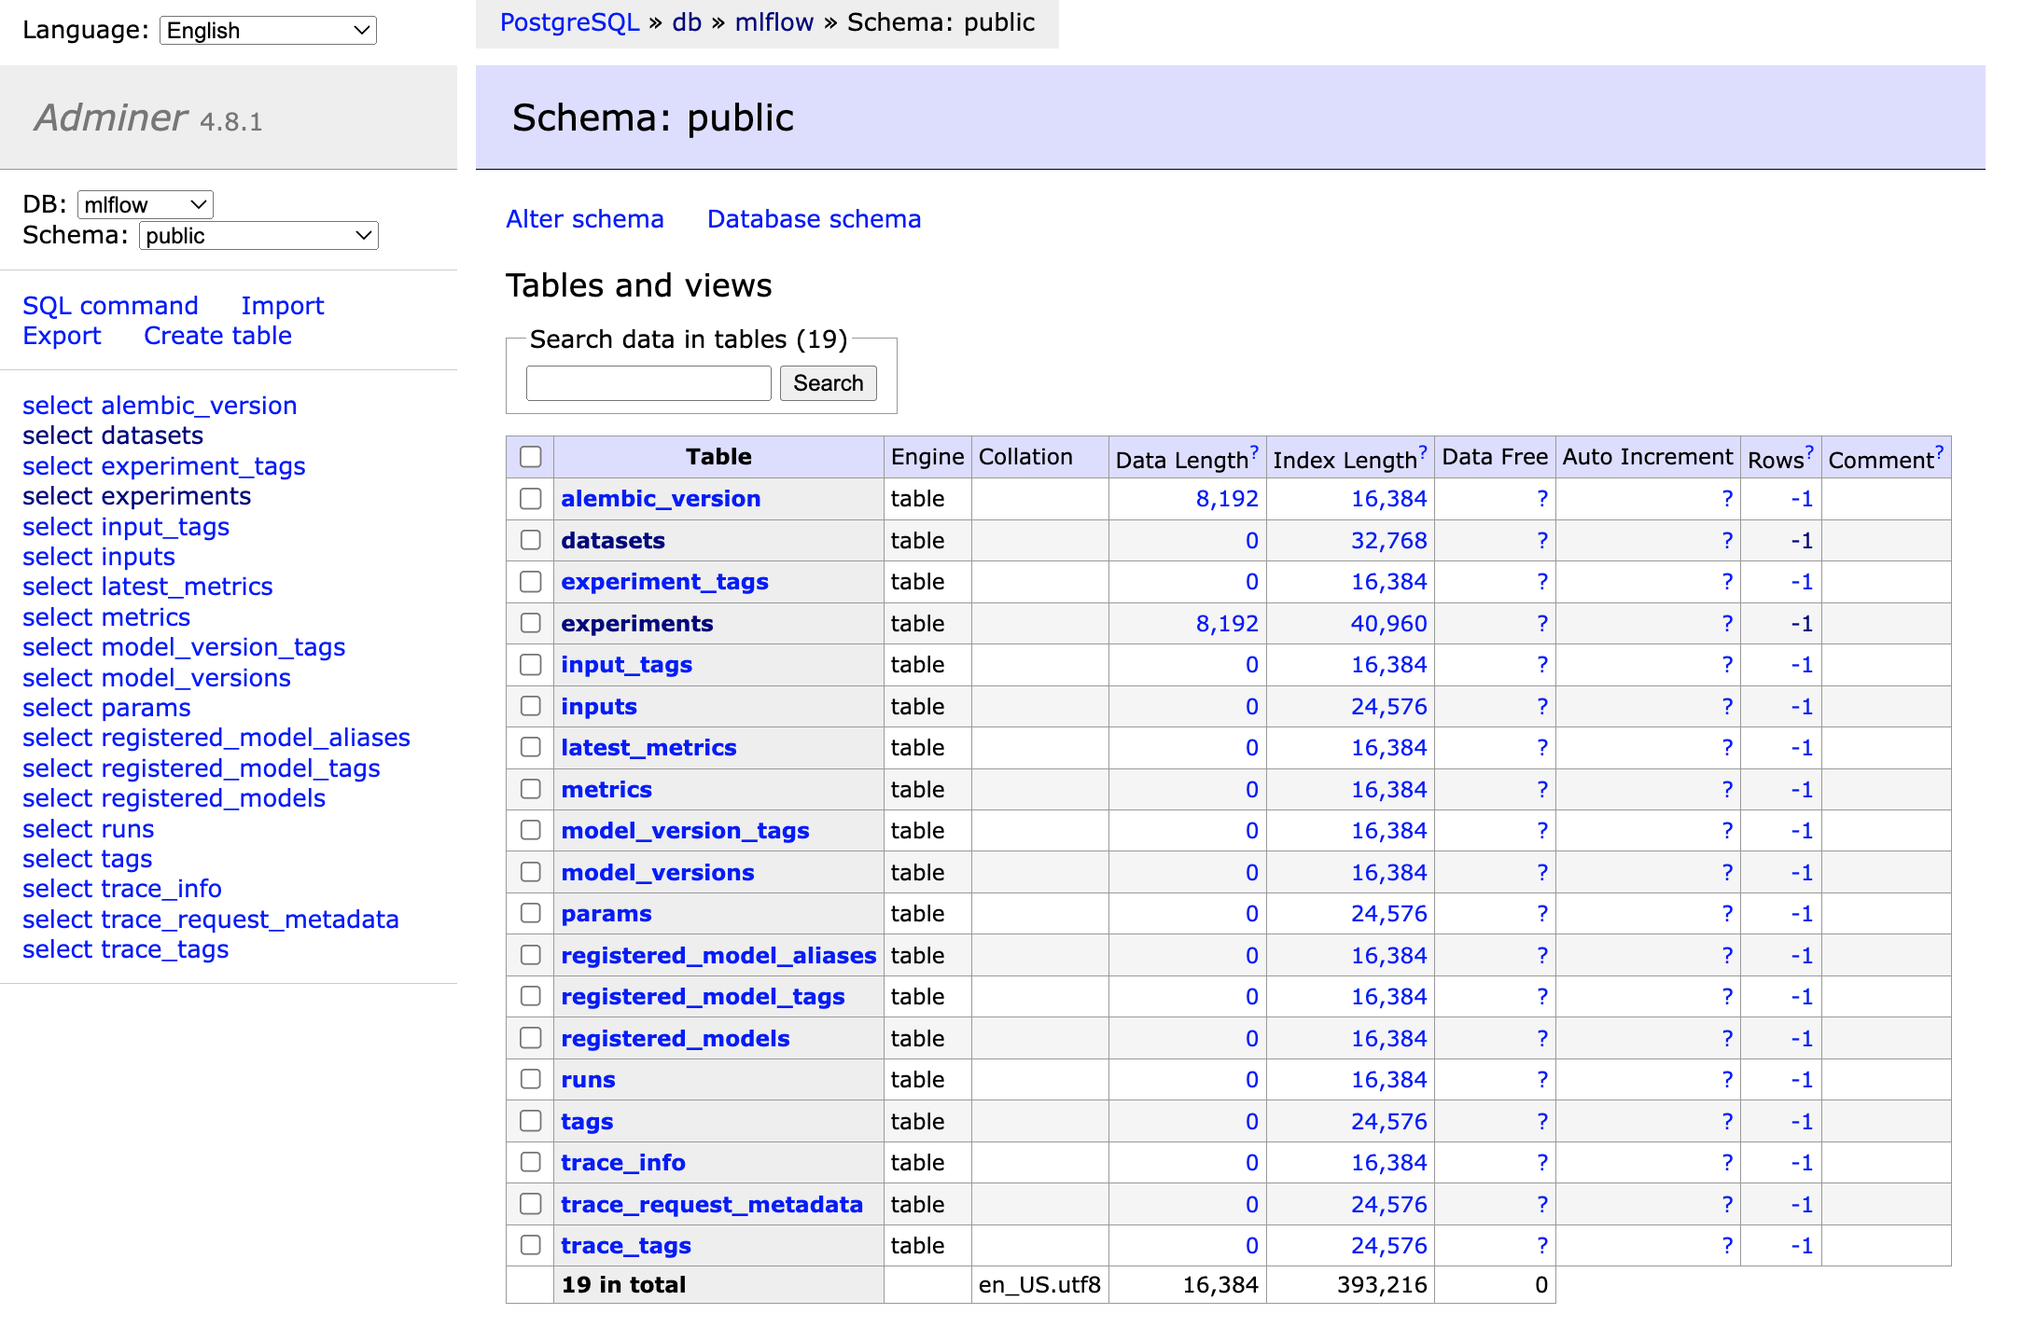Click index length 40,960 for experiments
The height and width of the screenshot is (1328, 2021).
[x=1389, y=624]
